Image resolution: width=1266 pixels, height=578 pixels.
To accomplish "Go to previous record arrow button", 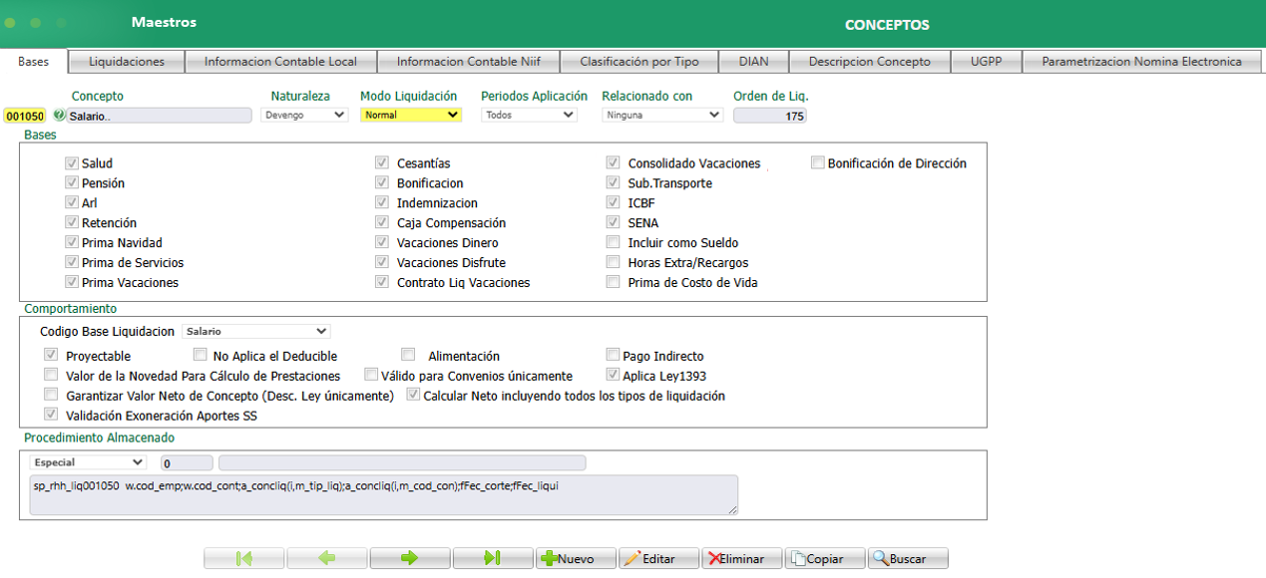I will coord(327,558).
